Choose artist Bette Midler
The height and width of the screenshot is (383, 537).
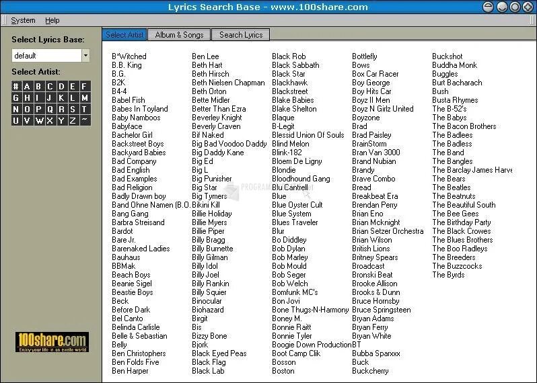tap(211, 100)
